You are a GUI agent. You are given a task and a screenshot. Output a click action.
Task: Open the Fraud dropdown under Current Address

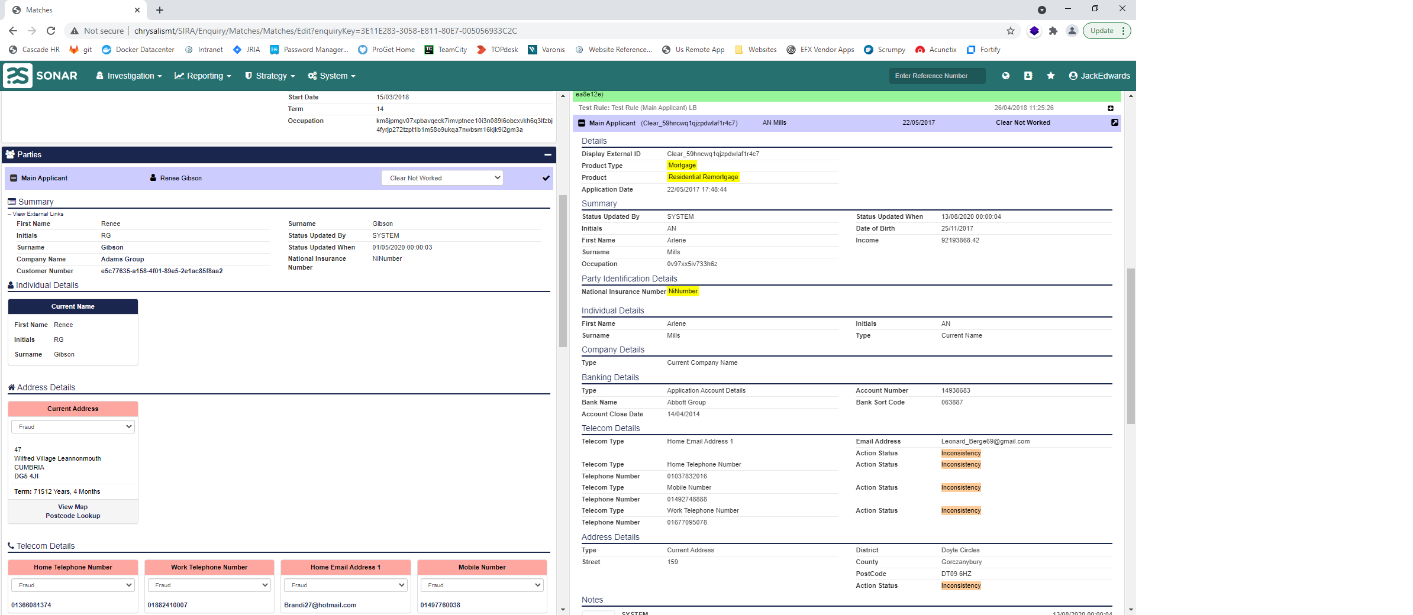pos(72,426)
